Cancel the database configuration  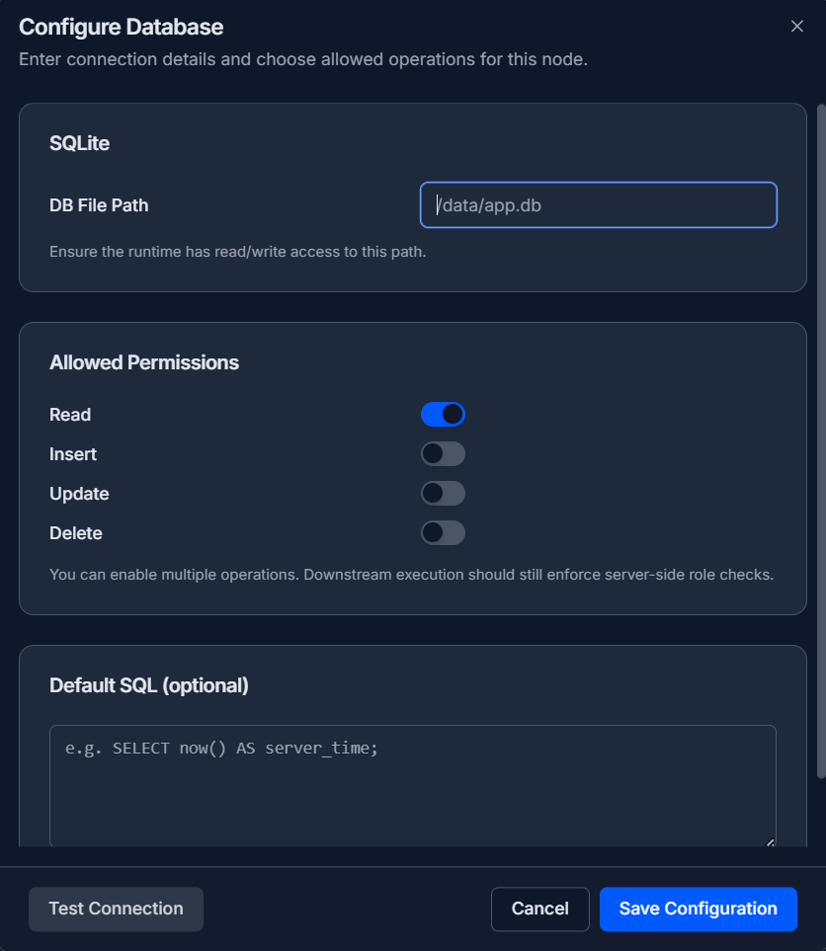click(540, 909)
